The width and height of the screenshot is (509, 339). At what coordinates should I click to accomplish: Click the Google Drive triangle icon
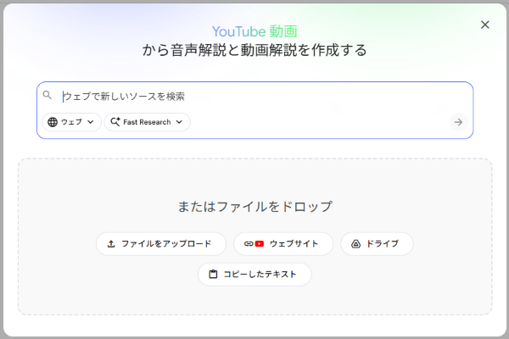pos(357,244)
